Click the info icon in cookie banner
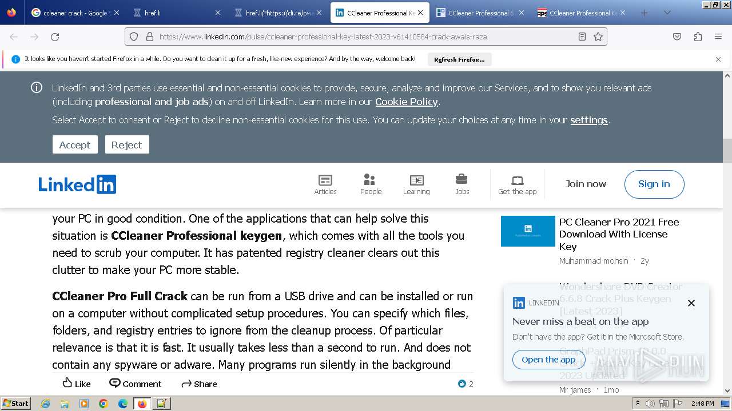This screenshot has height=411, width=732. click(37, 87)
